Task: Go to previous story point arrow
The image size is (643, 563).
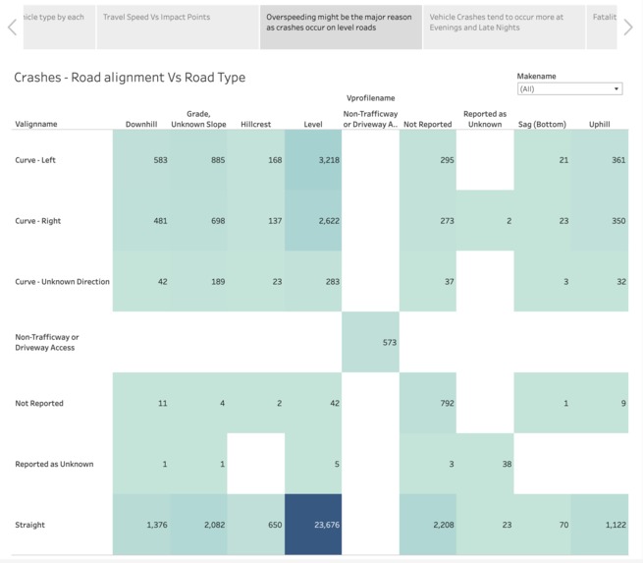Action: 13,28
